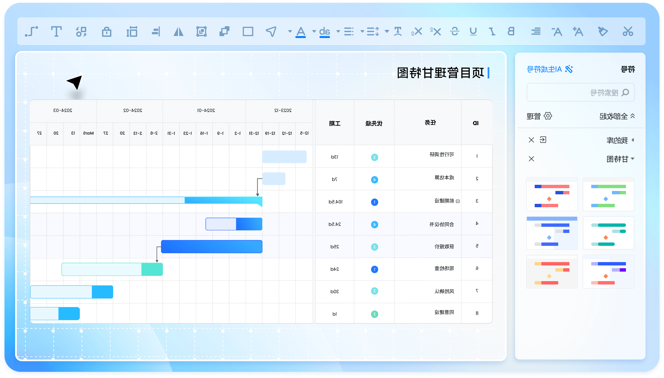Open dropdown arrow beside underlined T icon
Screen dimensions: 664x378
pyautogui.click(x=387, y=31)
